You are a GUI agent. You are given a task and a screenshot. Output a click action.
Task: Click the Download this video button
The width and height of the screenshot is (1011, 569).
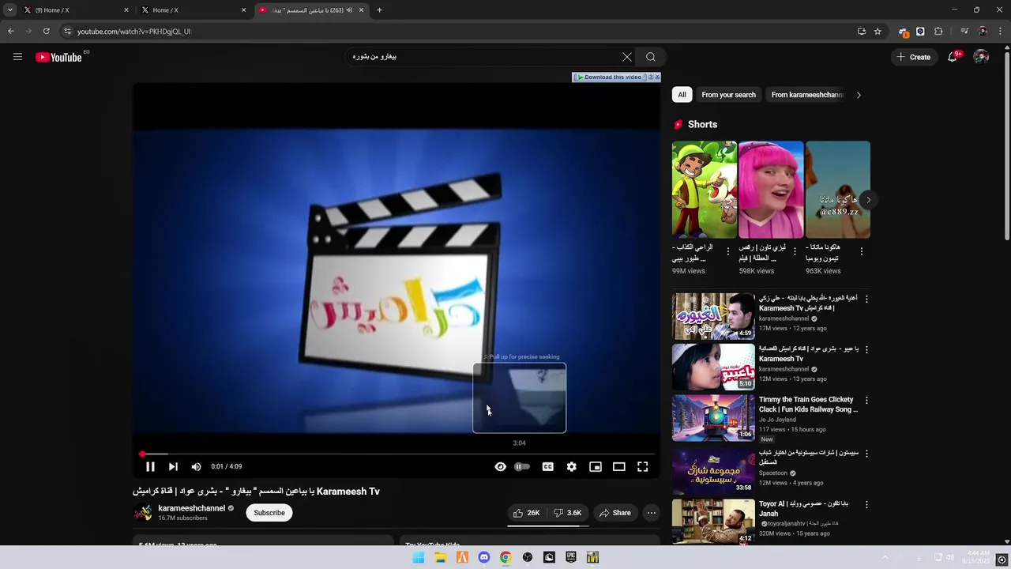coord(610,77)
